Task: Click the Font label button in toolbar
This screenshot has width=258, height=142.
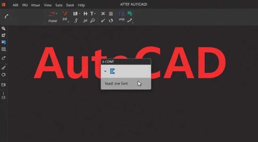Action: (53, 21)
